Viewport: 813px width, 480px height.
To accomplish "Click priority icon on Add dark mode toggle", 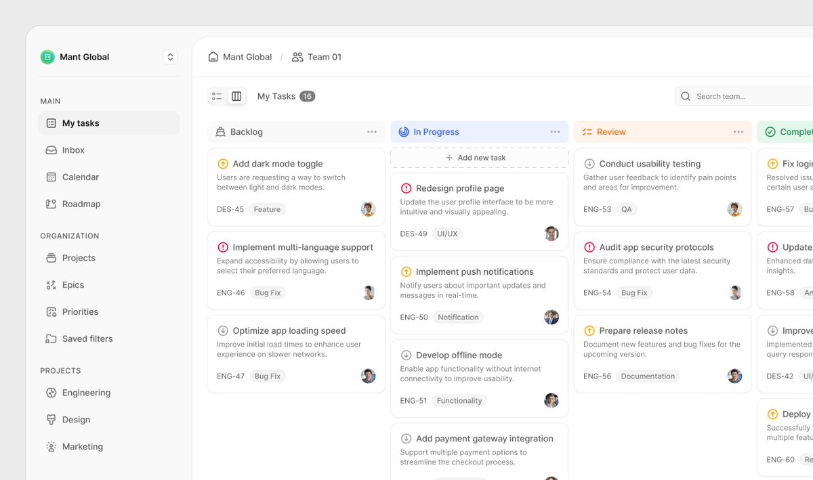I will click(x=223, y=164).
